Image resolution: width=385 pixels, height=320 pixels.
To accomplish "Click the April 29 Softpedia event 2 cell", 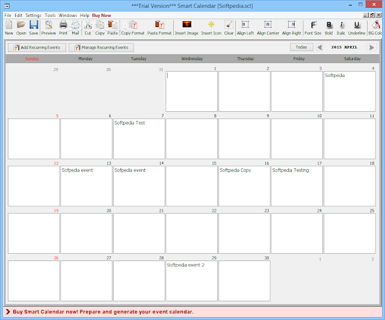I will click(x=191, y=281).
